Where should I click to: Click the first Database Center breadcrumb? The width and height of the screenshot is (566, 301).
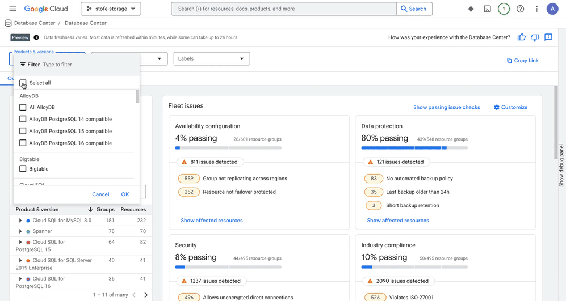pos(35,23)
